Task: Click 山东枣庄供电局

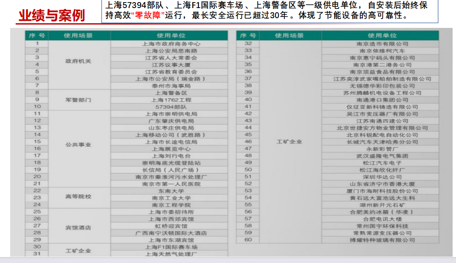Action: [x=171, y=128]
